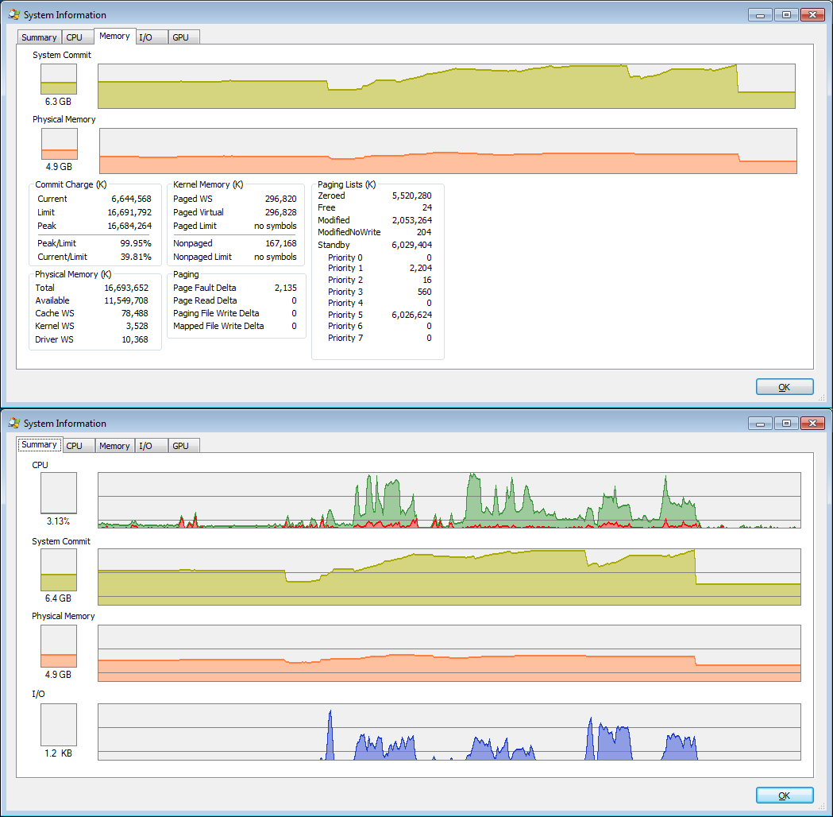Maximize the window showing the Memory tab

coord(785,14)
